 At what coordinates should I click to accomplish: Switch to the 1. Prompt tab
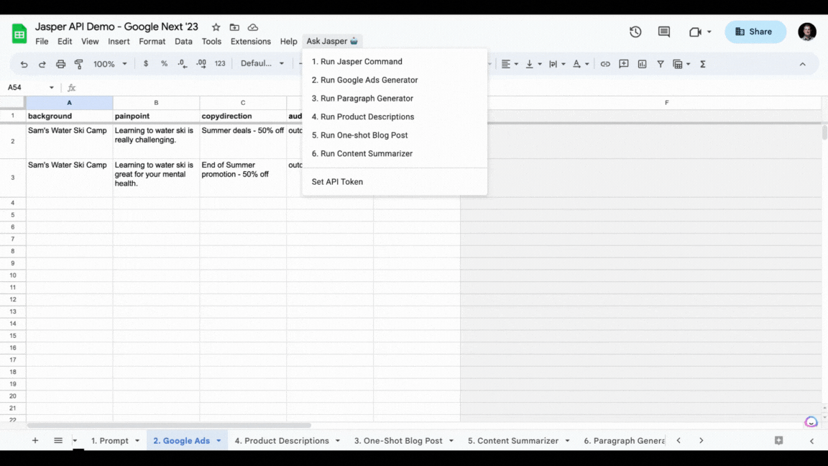point(110,441)
